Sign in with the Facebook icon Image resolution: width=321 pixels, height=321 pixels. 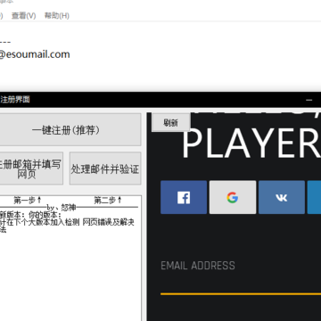point(184,197)
